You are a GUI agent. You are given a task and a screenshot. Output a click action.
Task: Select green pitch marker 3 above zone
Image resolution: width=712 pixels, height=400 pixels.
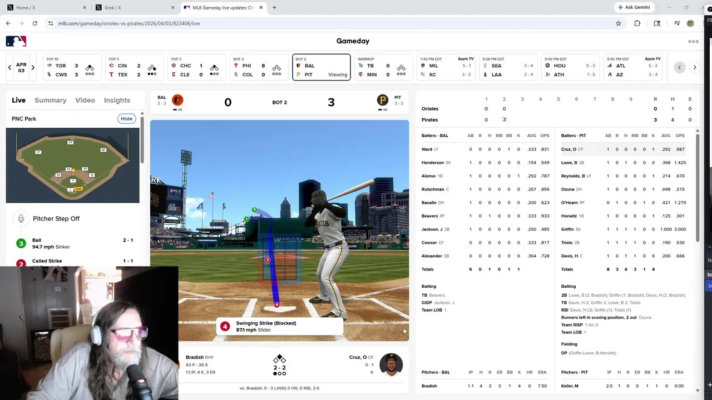coord(254,210)
